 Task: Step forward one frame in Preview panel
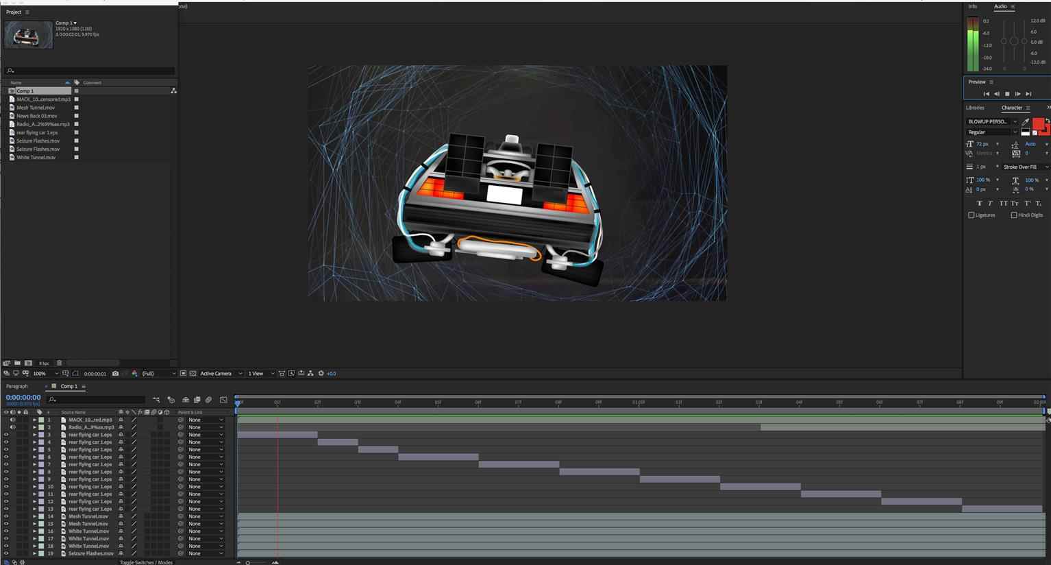(1017, 94)
